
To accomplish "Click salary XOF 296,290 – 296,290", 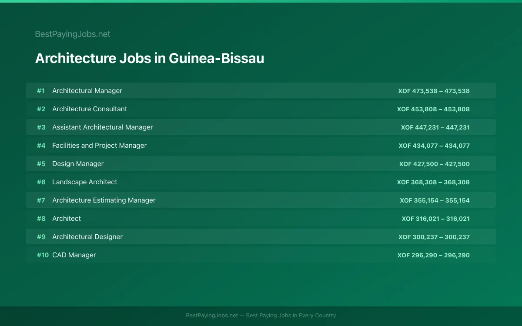I will pos(433,255).
